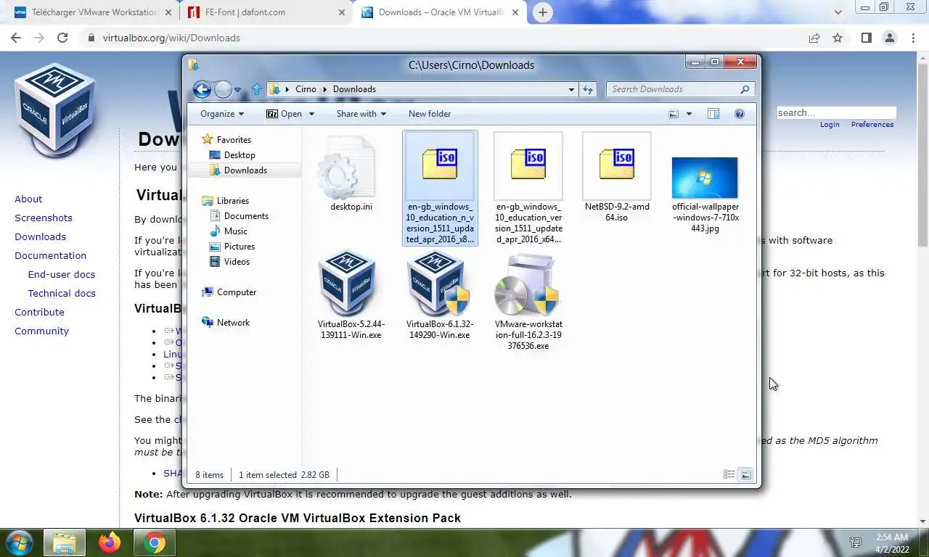Switch to FE-Font dafont.com tab
Screen dimensions: 929x557
pyautogui.click(x=266, y=12)
